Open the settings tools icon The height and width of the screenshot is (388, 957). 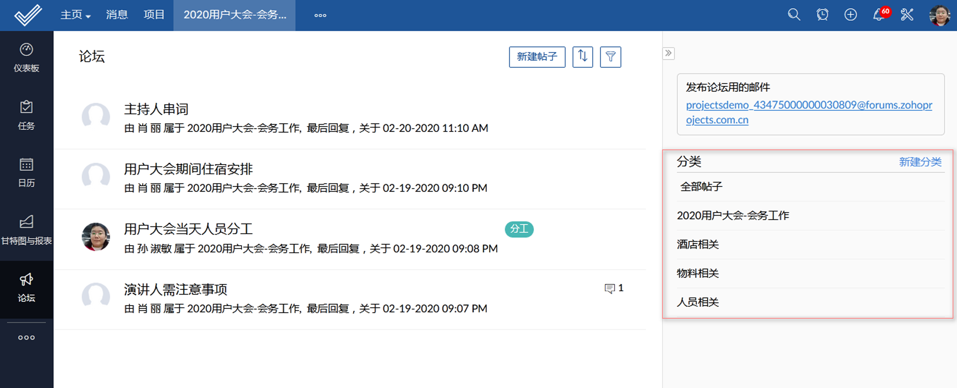point(907,15)
